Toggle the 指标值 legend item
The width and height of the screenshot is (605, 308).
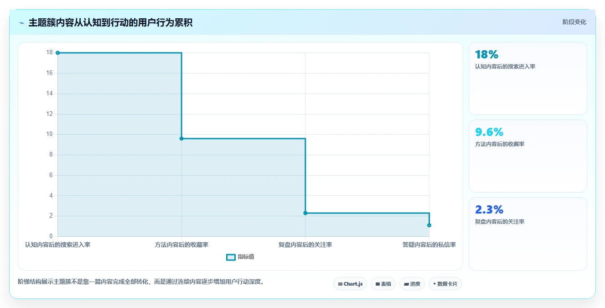tap(240, 257)
